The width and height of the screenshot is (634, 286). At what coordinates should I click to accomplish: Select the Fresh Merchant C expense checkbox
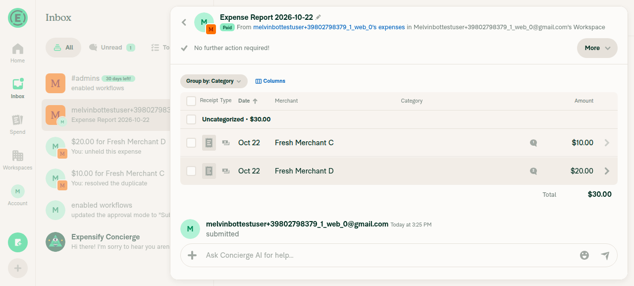click(x=191, y=143)
